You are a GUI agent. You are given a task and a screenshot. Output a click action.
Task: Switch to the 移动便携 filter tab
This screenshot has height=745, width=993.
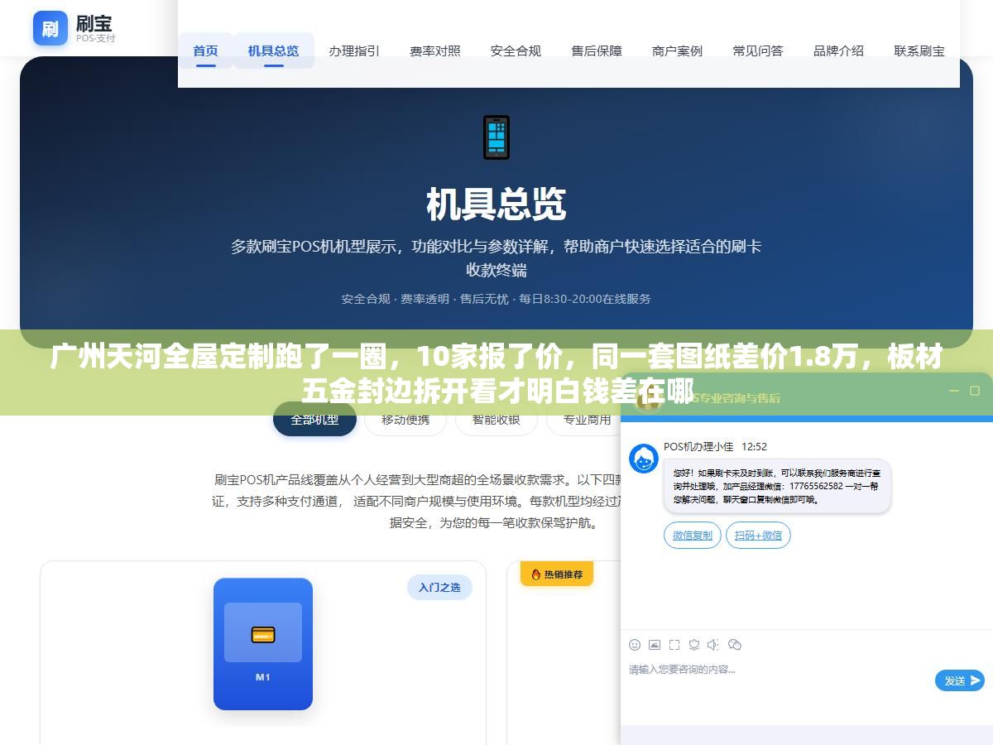point(405,419)
